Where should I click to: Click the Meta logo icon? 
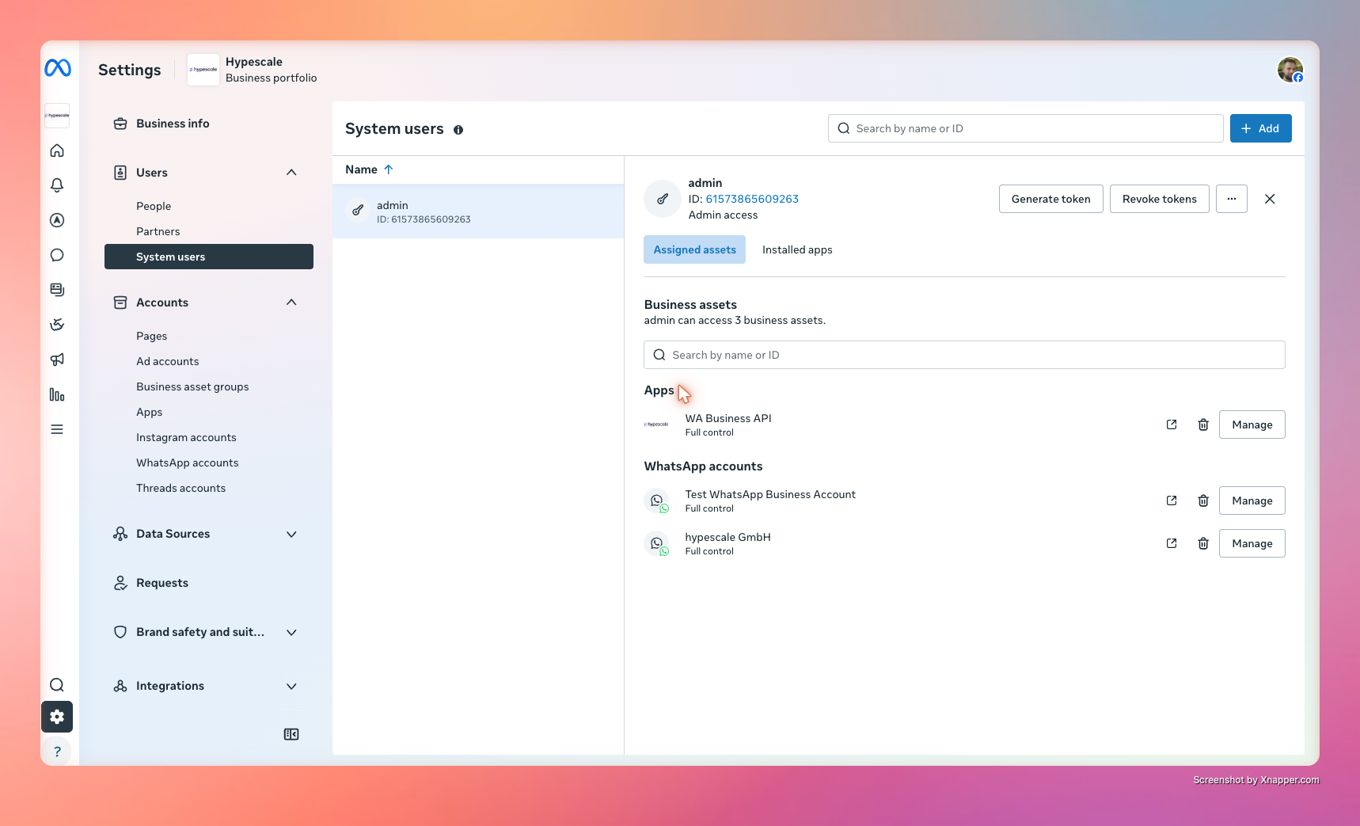coord(58,68)
